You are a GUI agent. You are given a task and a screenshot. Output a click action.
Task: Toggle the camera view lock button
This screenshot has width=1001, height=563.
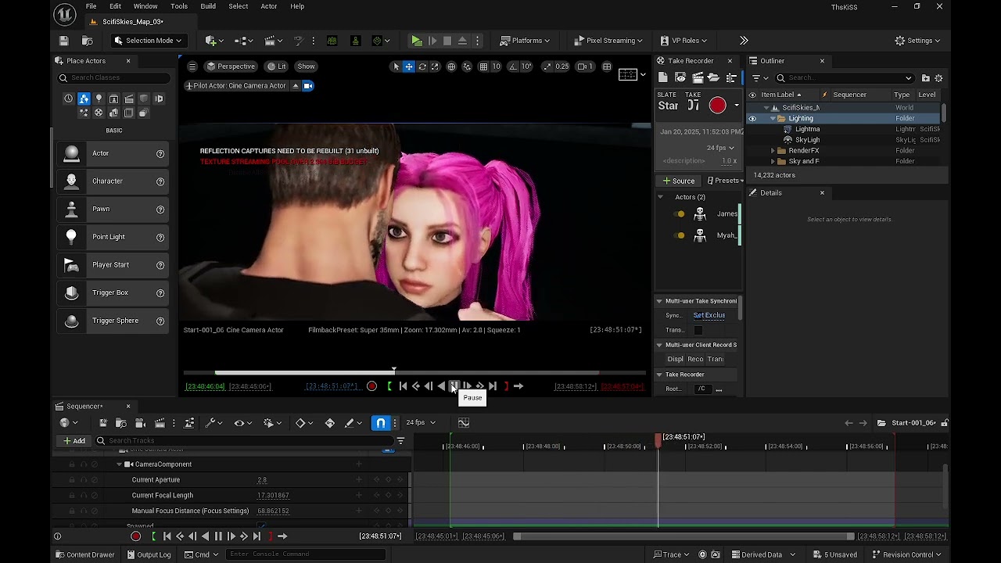[308, 86]
